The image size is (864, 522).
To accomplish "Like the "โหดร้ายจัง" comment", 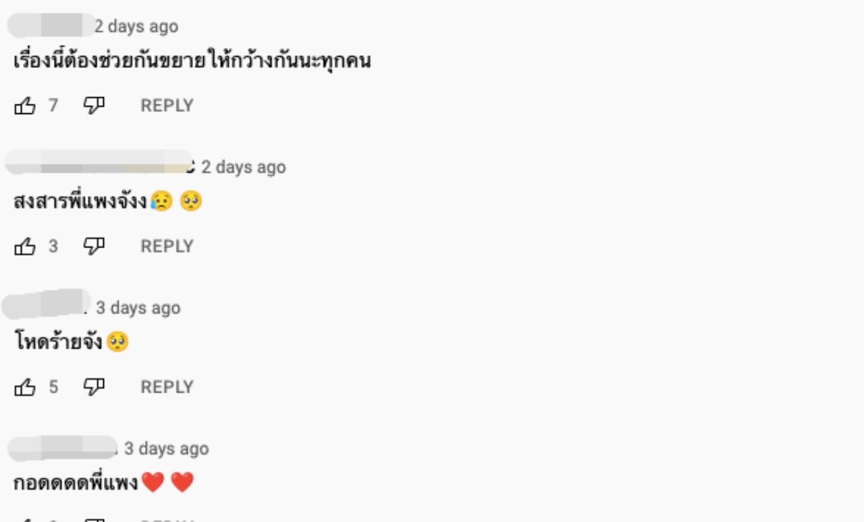I will (25, 387).
